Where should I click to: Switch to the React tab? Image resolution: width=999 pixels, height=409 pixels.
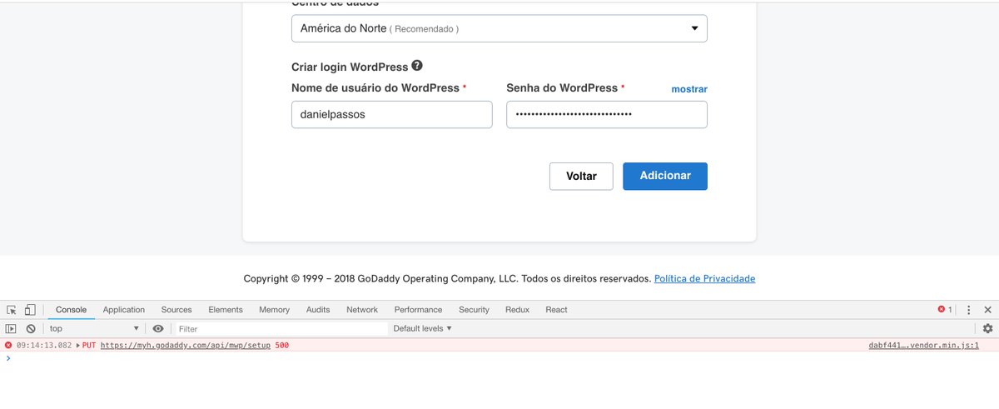[556, 310]
